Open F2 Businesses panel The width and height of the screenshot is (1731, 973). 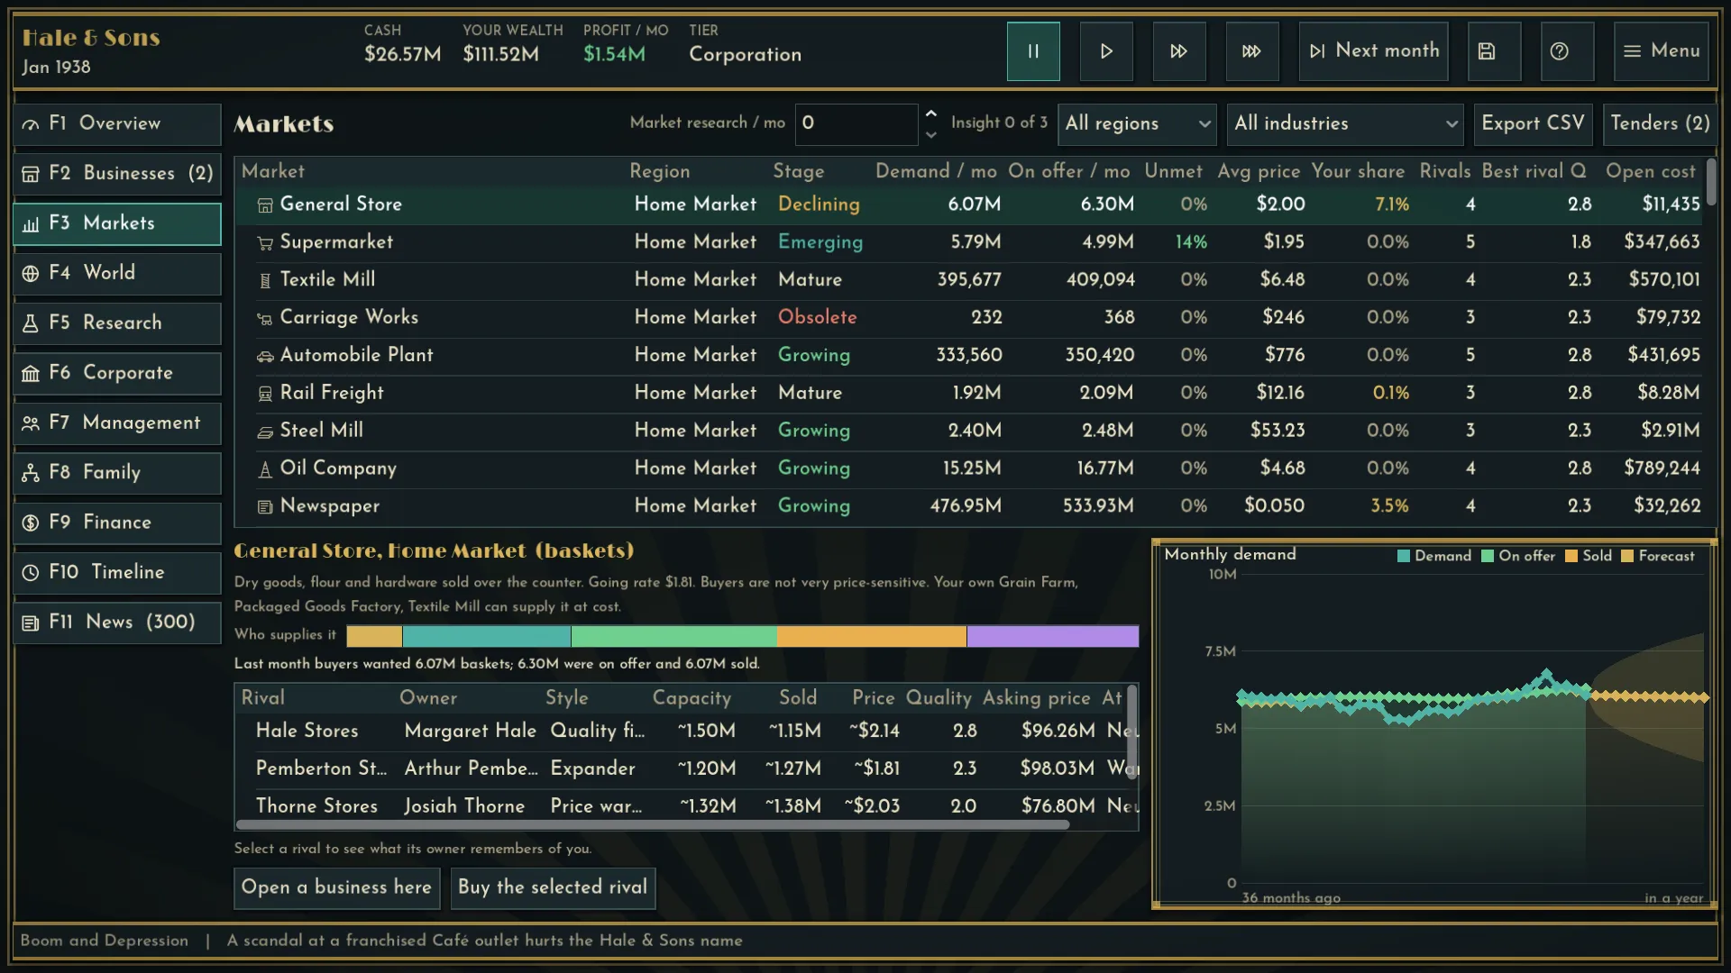coord(117,174)
